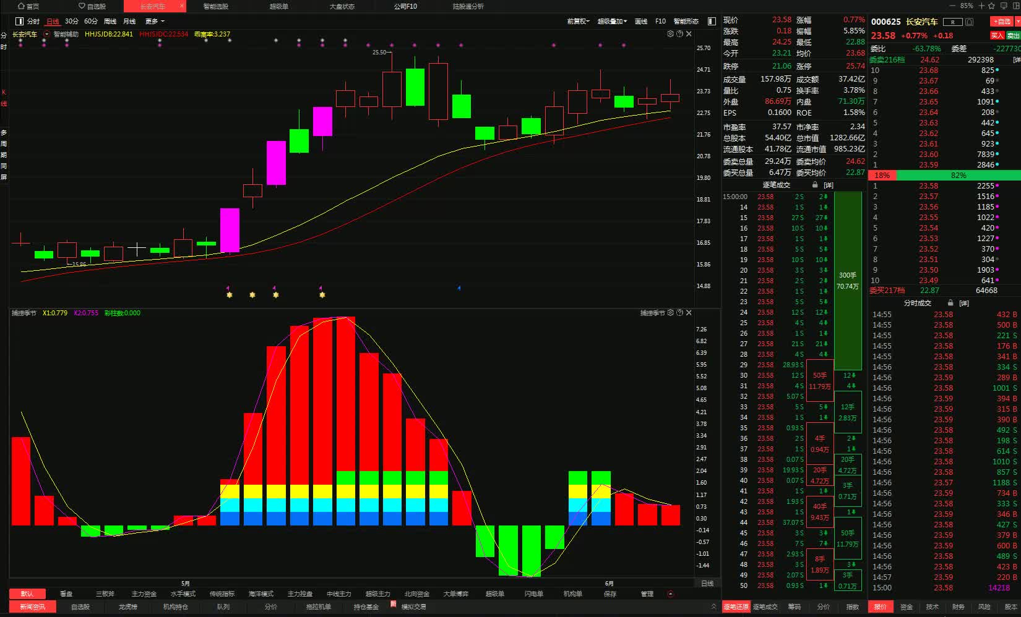
Task: Close the 捕捞季节 indicator panel
Action: click(689, 313)
